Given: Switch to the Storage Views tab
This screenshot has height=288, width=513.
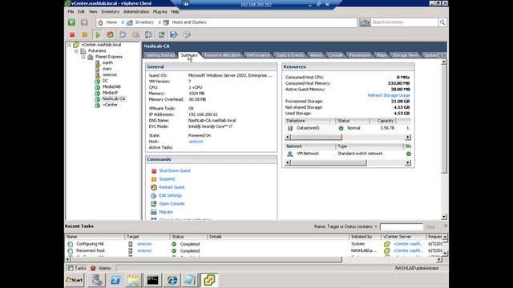Looking at the screenshot, I should (405, 55).
